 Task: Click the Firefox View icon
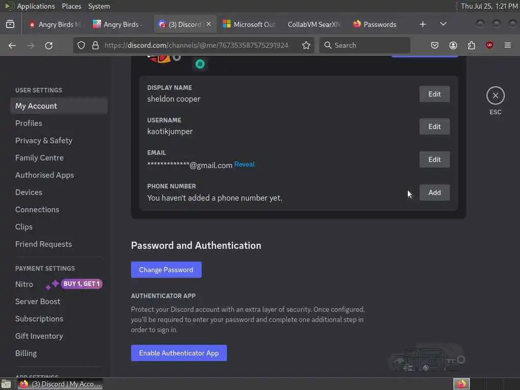click(x=10, y=24)
